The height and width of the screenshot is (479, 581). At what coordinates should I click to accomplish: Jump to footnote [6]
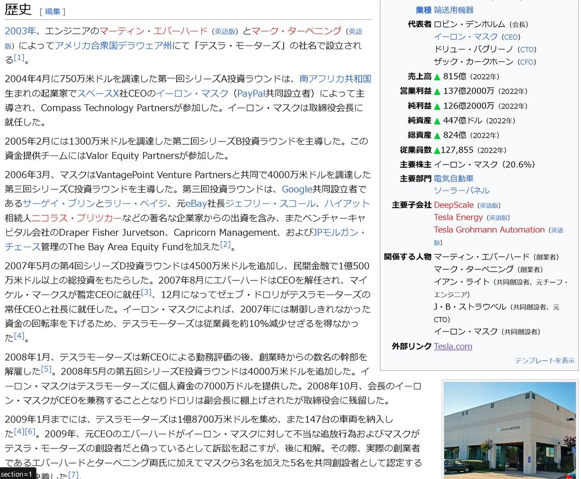[30, 431]
